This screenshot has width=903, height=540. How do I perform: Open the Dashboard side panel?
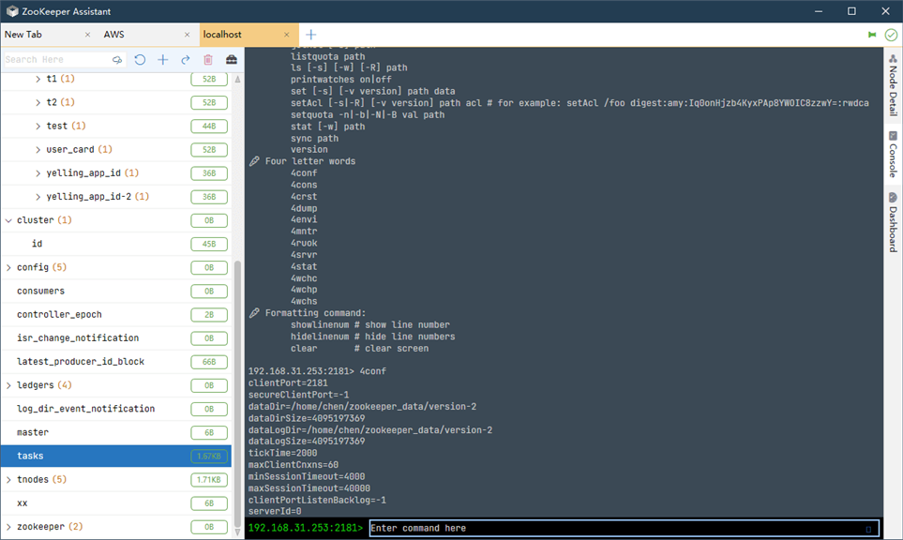[x=893, y=222]
